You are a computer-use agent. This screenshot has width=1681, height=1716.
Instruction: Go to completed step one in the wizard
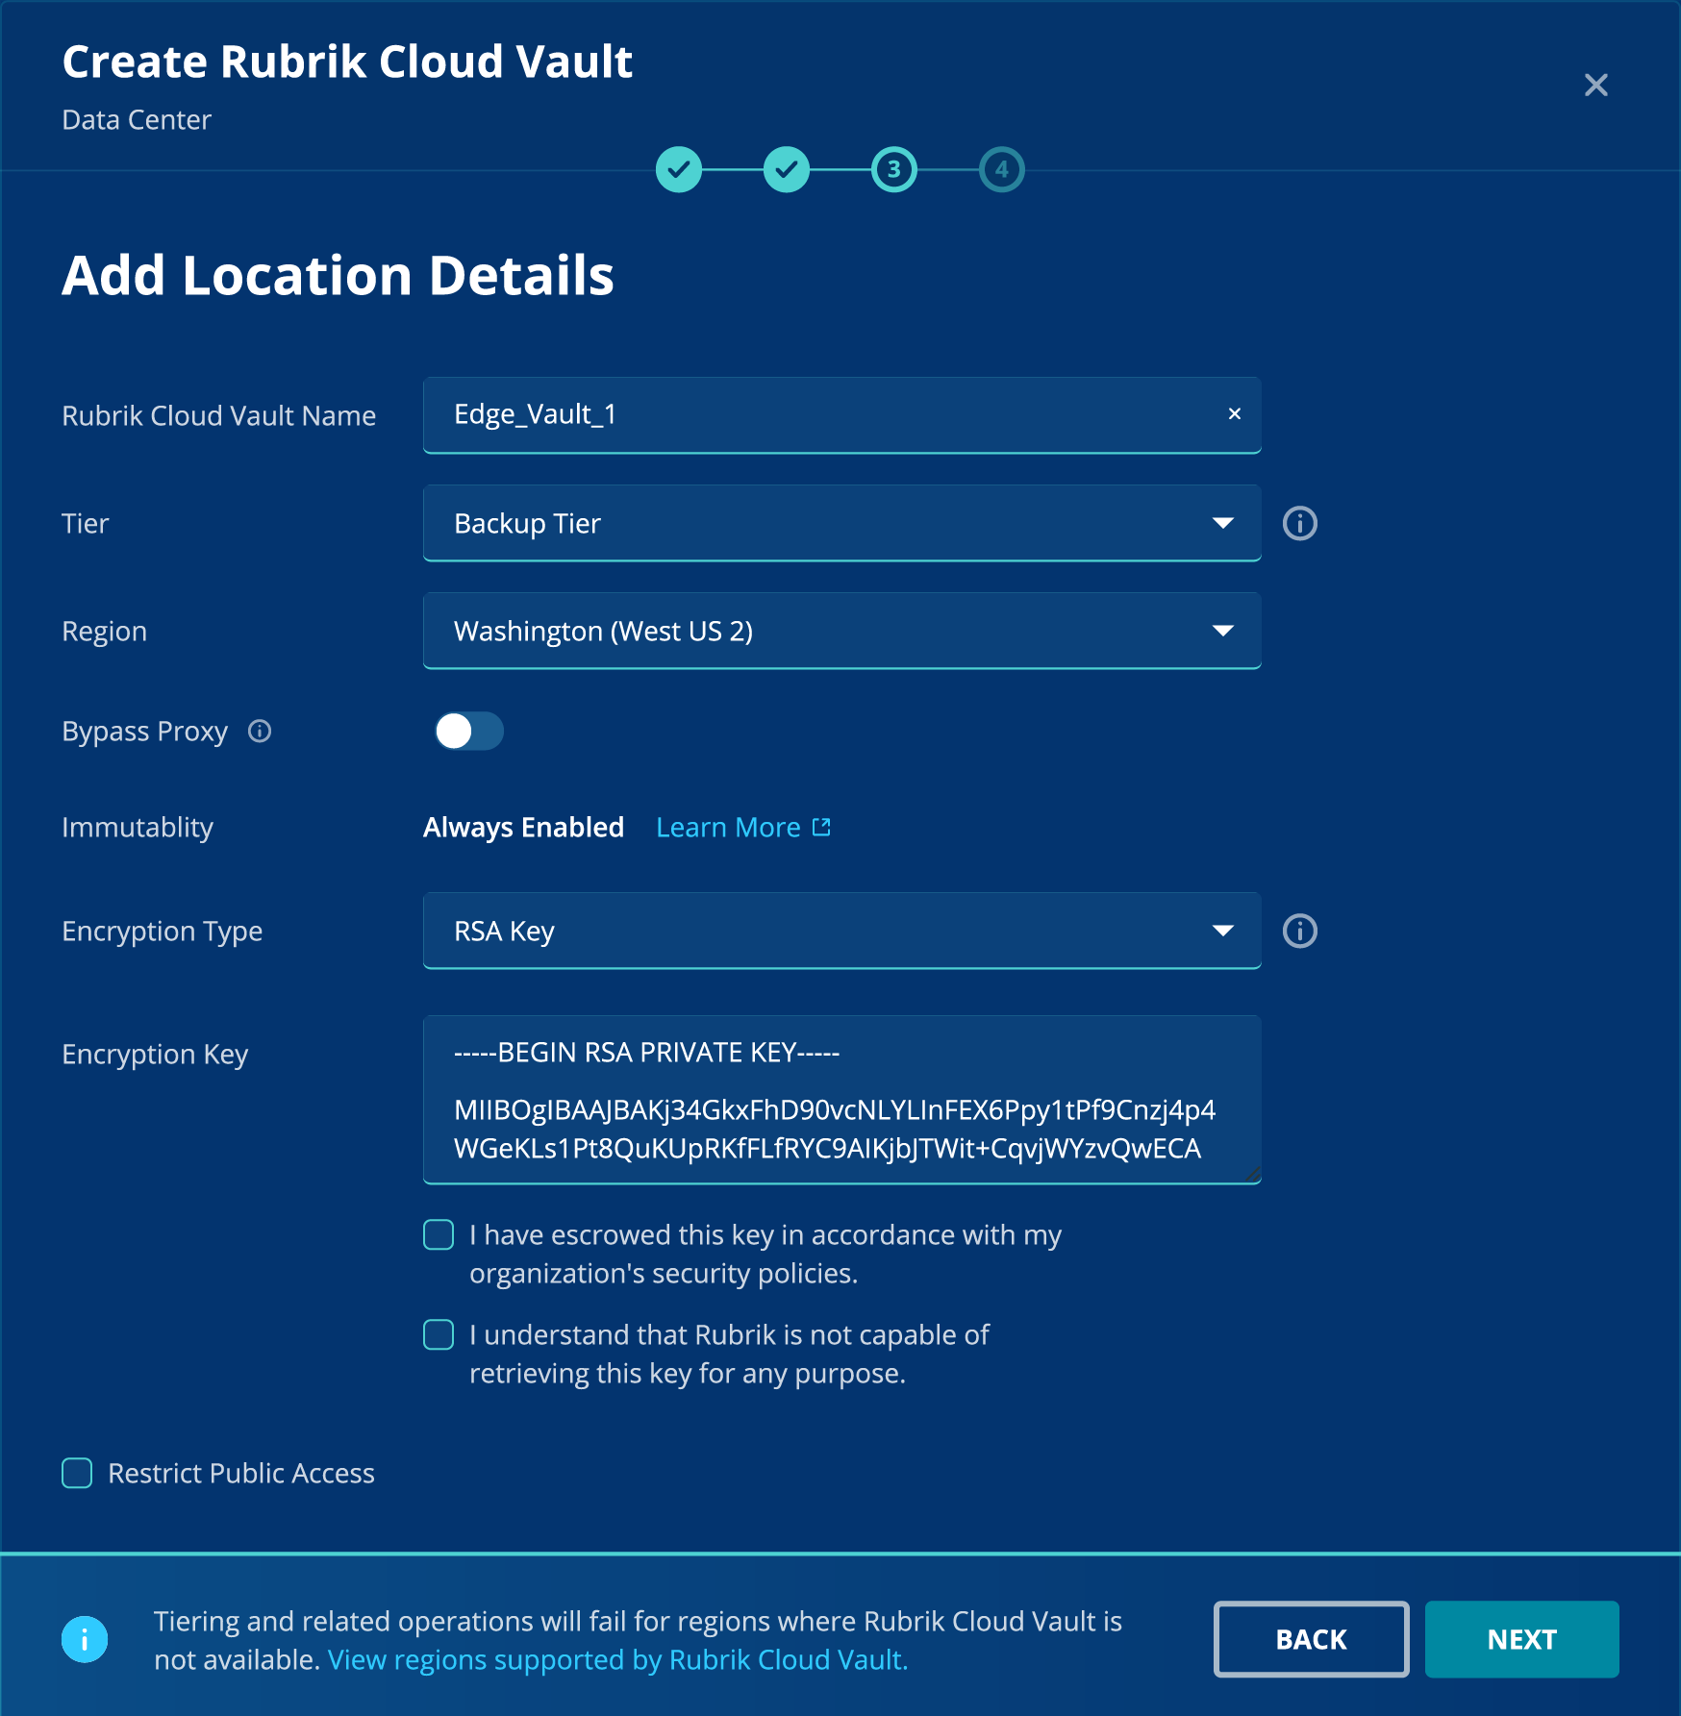click(679, 170)
